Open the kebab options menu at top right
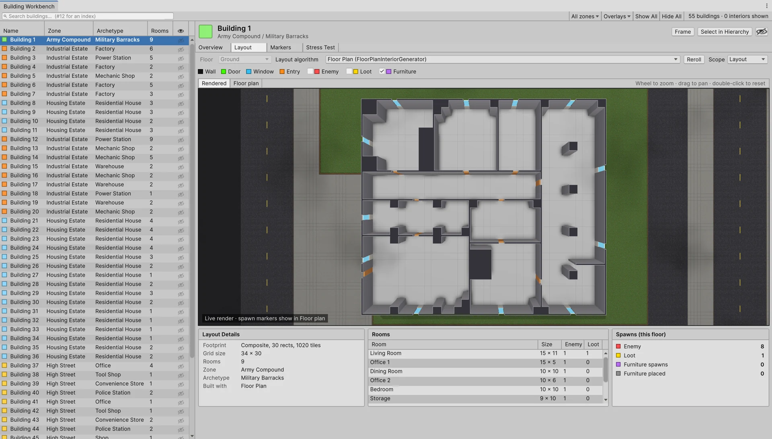This screenshot has width=772, height=439. [767, 6]
